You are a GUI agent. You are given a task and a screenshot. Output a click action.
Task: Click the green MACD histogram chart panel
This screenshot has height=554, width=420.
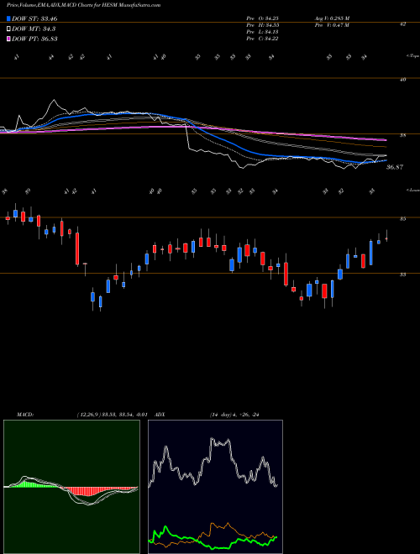coord(71,487)
